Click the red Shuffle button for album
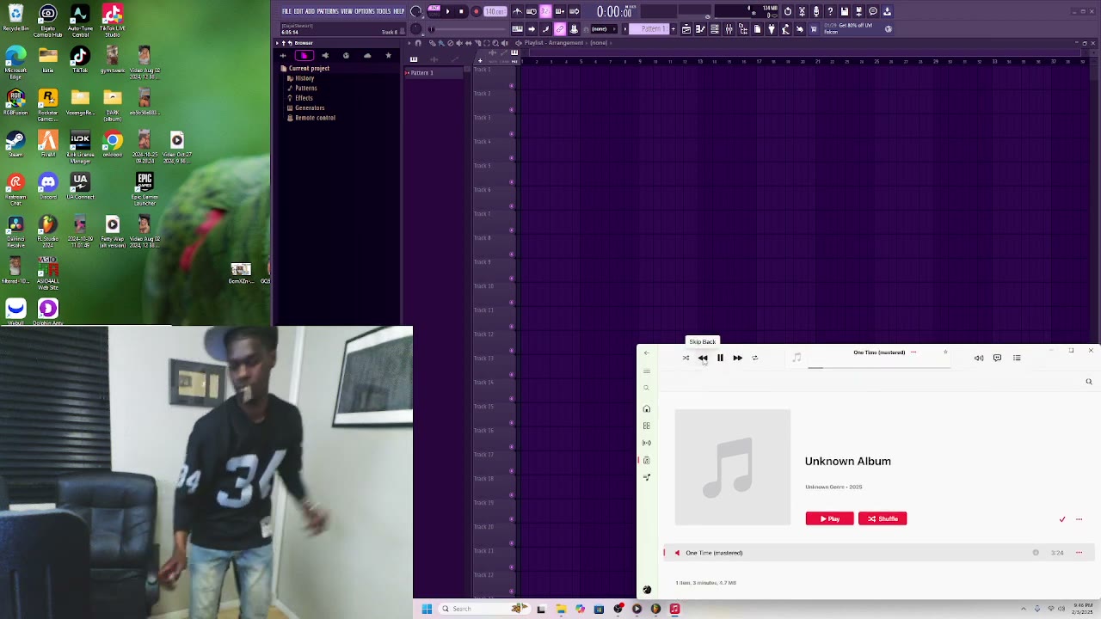 pos(882,518)
